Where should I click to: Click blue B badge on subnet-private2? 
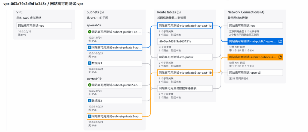pos(89,116)
